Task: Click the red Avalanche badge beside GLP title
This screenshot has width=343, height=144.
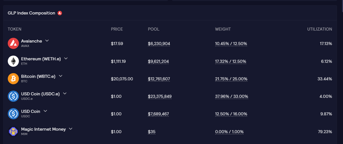Action: point(60,13)
